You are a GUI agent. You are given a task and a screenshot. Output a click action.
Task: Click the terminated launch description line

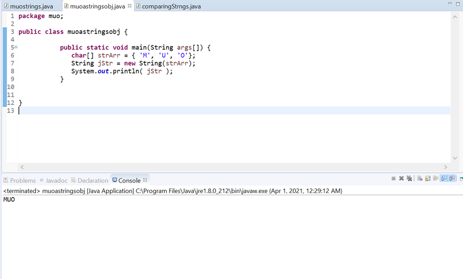[x=173, y=191]
